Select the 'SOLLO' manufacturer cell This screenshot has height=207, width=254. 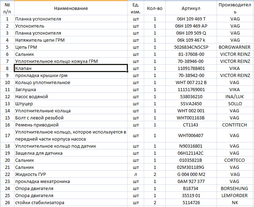[235, 103]
